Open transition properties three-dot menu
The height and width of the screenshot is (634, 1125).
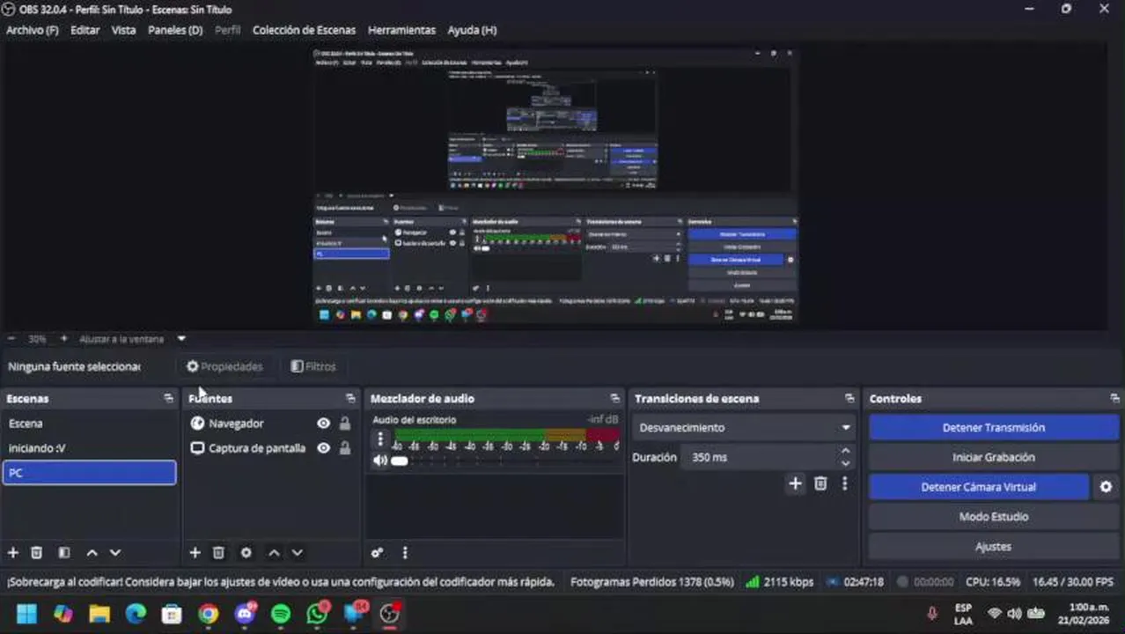point(845,483)
